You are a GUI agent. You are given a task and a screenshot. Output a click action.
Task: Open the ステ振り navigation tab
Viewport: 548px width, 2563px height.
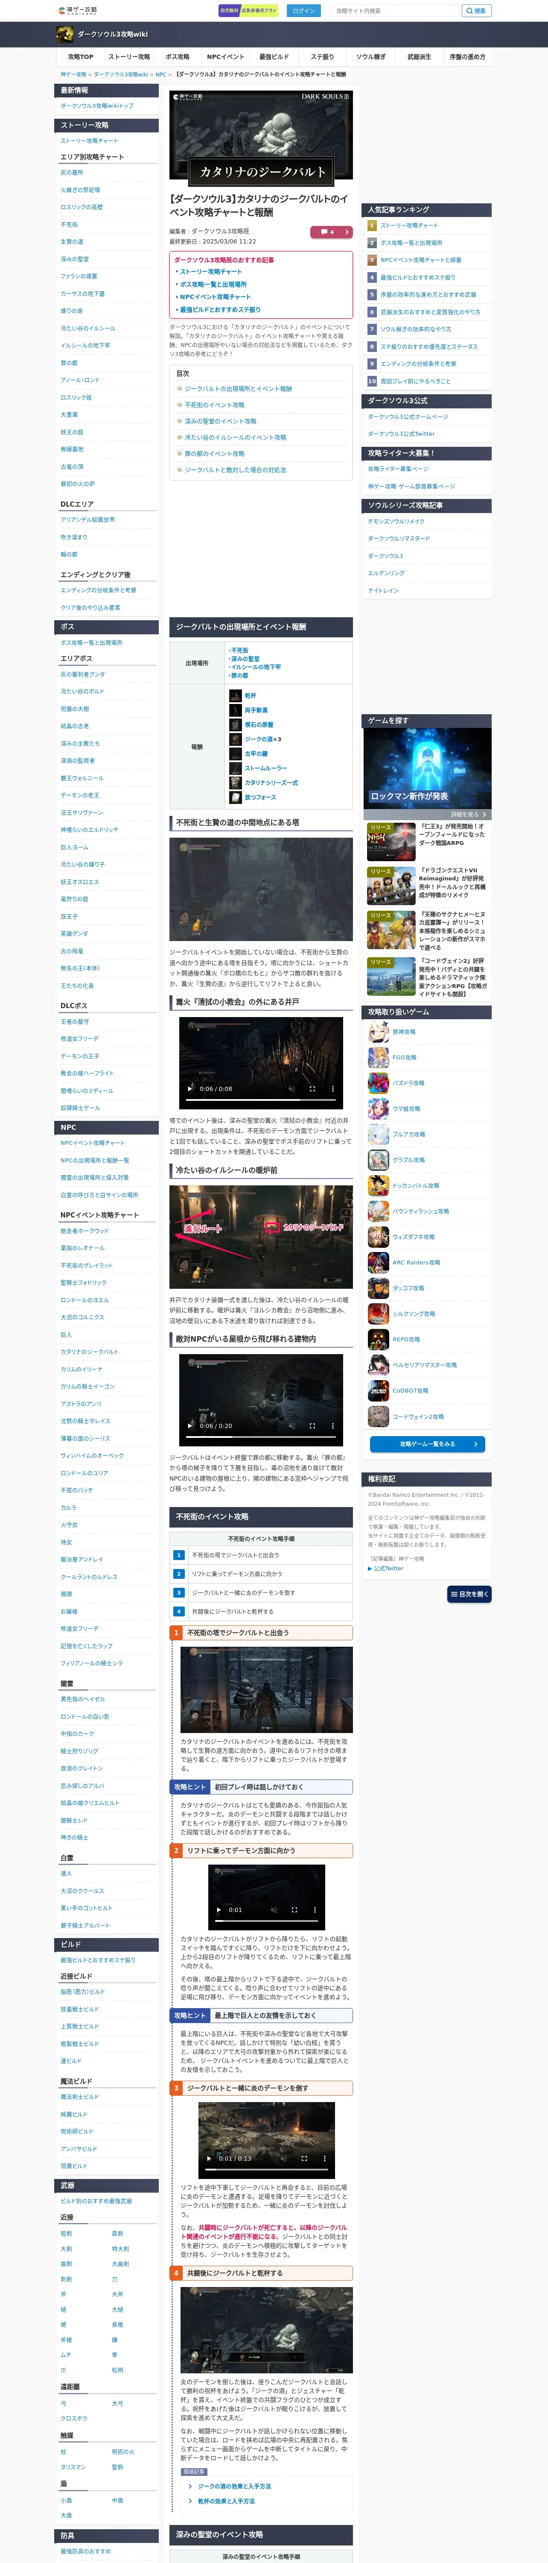(322, 57)
